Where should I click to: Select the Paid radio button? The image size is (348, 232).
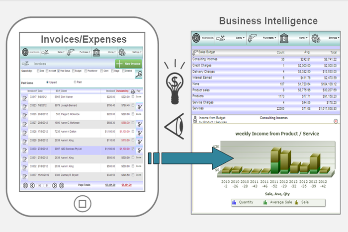pyautogui.click(x=75, y=82)
